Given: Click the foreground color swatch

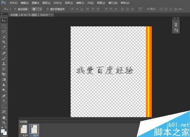Looking at the screenshot, I should pos(3,131).
